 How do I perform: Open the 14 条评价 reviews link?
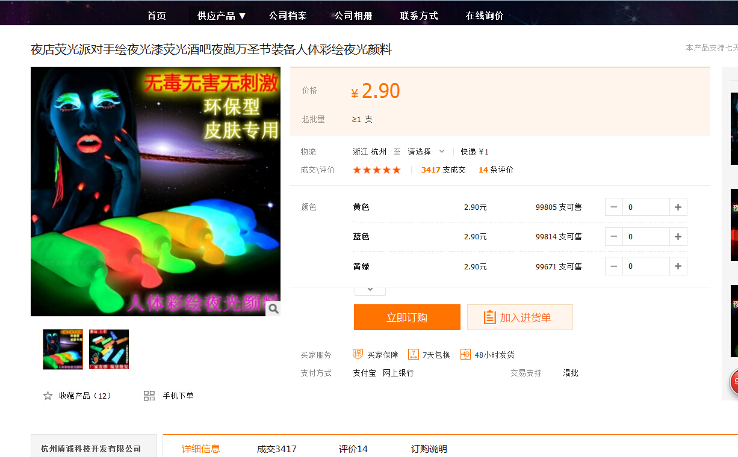495,170
